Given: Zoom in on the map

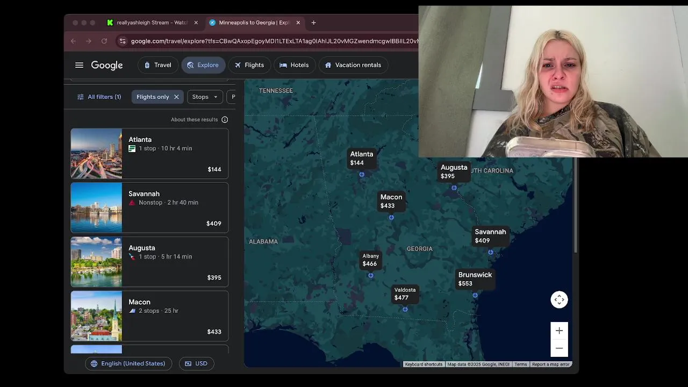Looking at the screenshot, I should pyautogui.click(x=559, y=331).
